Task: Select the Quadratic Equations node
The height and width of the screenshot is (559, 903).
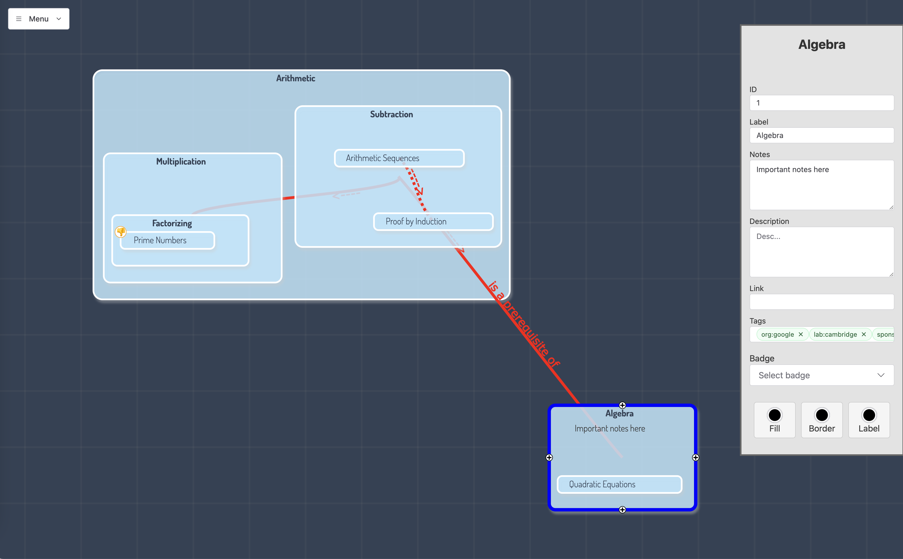Action: (x=619, y=484)
